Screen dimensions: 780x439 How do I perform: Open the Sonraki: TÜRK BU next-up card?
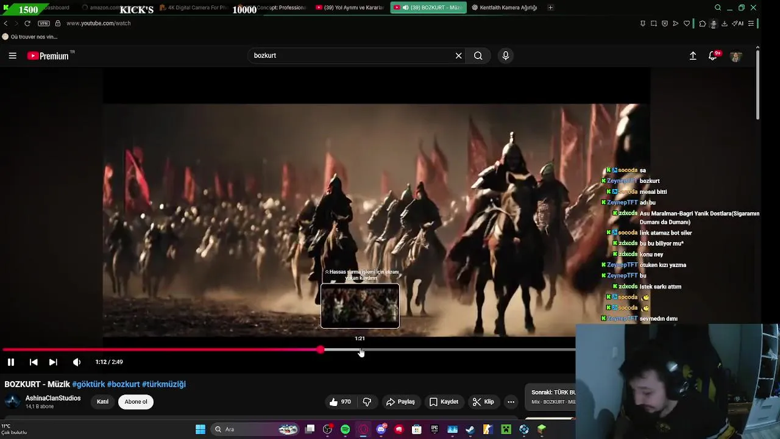[x=551, y=397]
